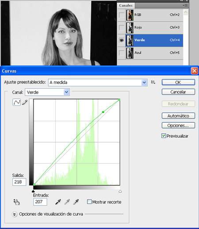Pick the black point eyedropper

tap(58, 202)
